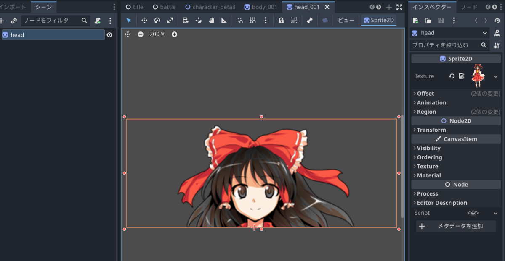Instantiate child scene via link icon

click(x=14, y=21)
